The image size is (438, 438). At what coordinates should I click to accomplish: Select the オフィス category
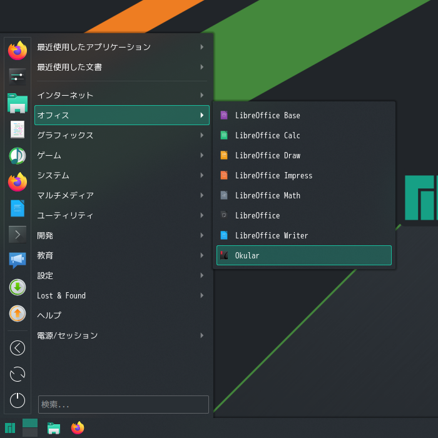tap(122, 115)
